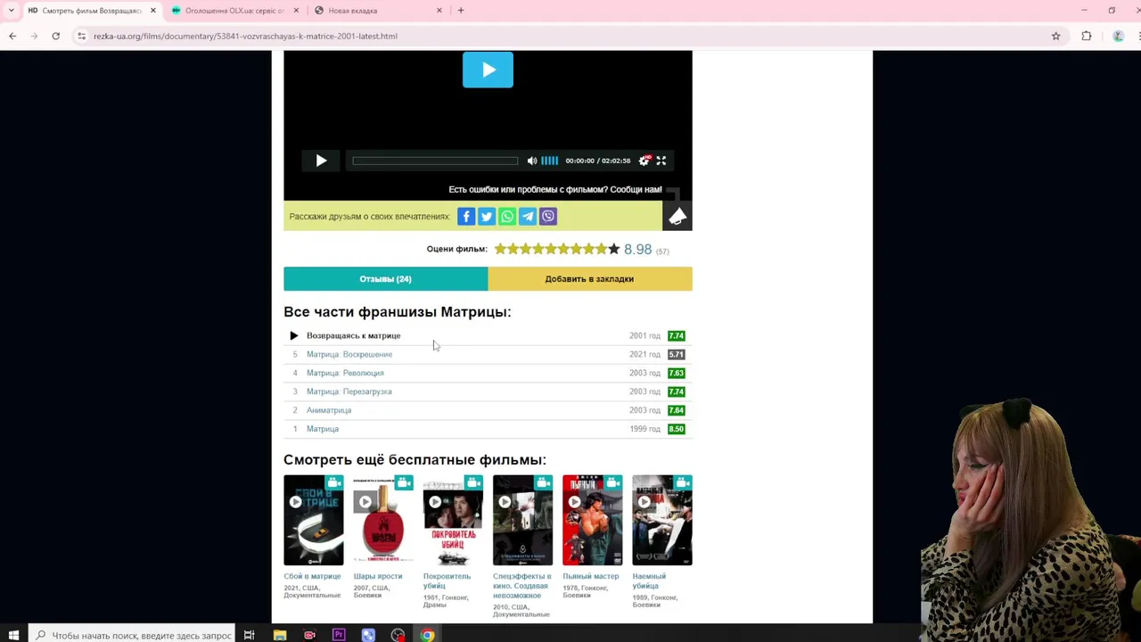Open 'Сбой в матрице' poster thumbnail

(313, 521)
